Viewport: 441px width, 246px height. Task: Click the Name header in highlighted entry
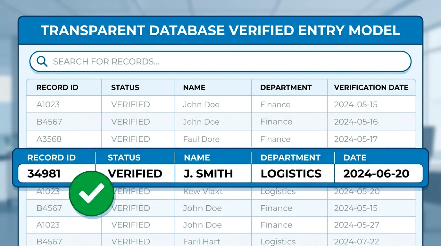(x=197, y=158)
